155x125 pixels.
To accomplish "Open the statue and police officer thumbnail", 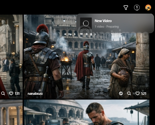I will pos(11,56).
